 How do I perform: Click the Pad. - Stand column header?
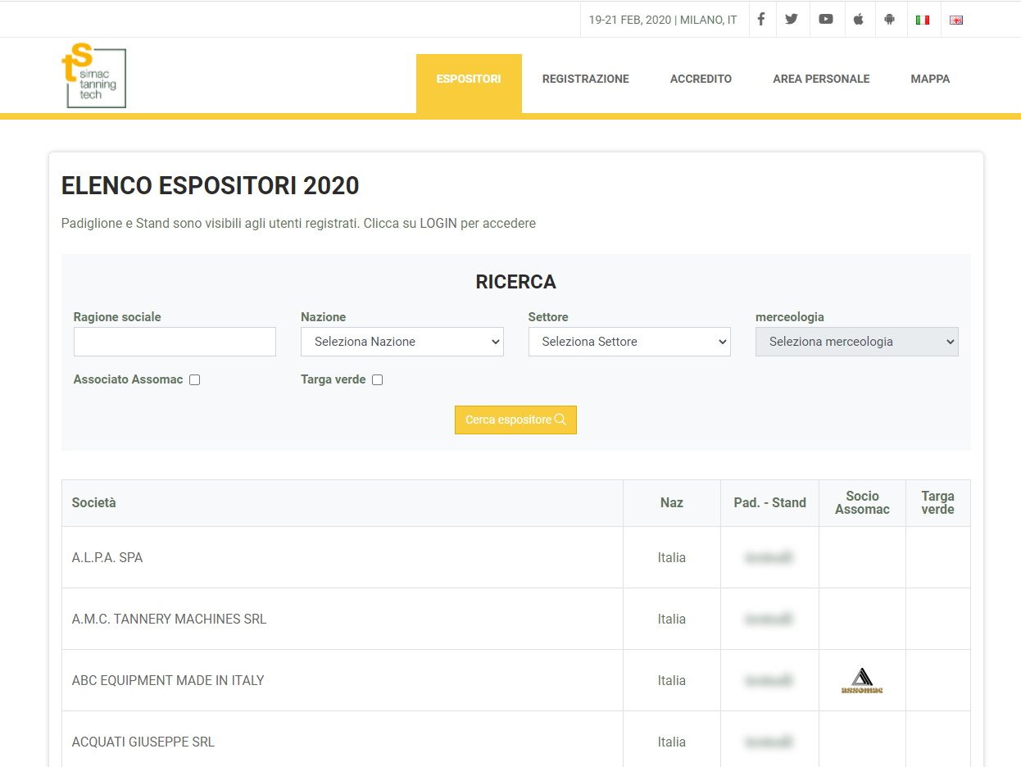click(770, 502)
